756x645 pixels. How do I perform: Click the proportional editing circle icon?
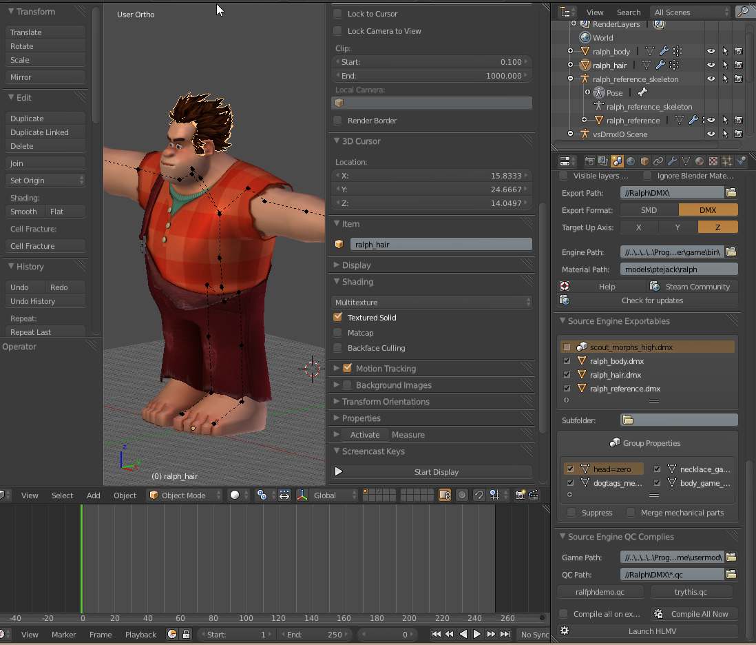(462, 495)
